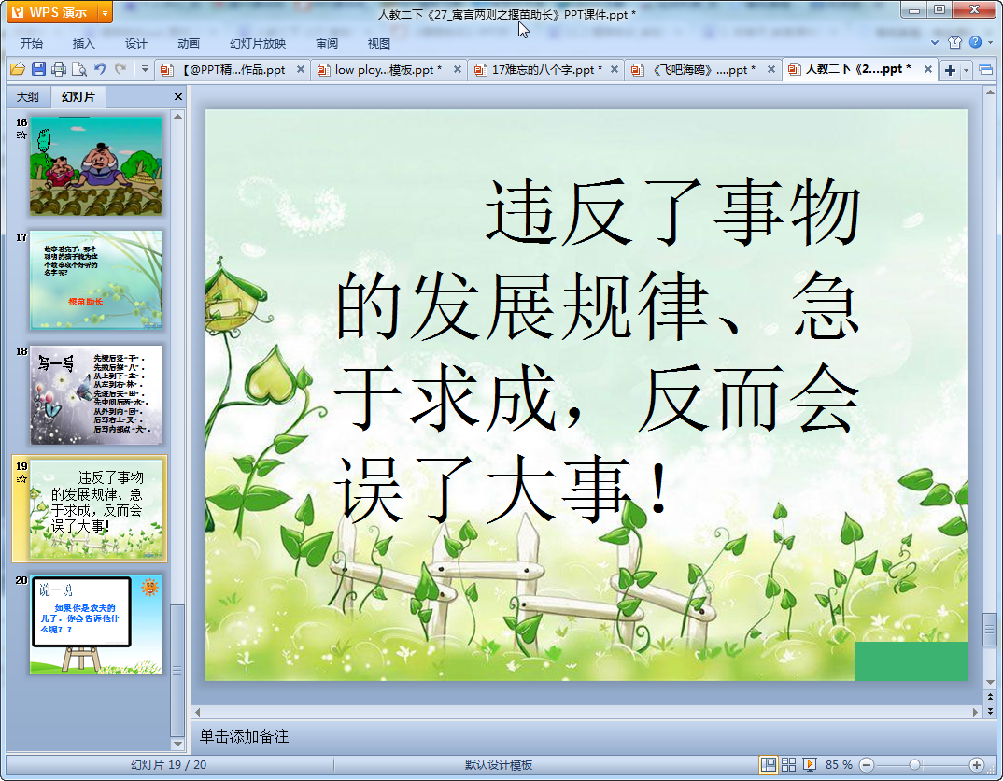Open the 幻灯片放映 menu
This screenshot has height=781, width=1003.
pyautogui.click(x=258, y=44)
